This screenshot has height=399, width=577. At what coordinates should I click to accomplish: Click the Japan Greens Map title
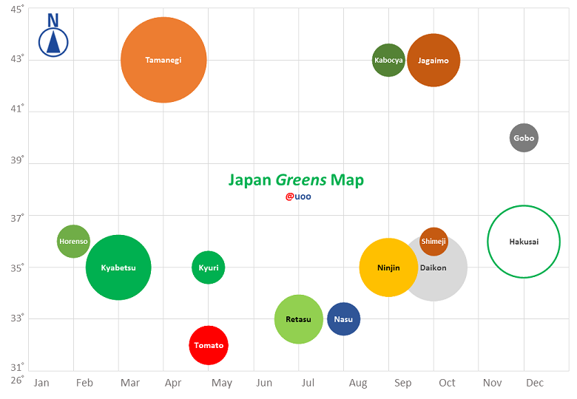pos(296,180)
